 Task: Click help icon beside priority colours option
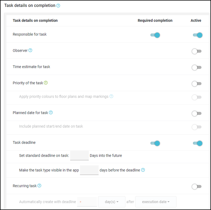111,96
